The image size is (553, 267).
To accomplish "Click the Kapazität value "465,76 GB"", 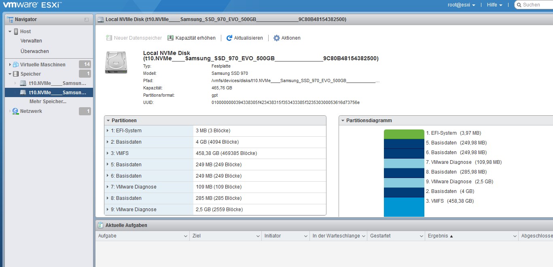I will click(x=222, y=88).
